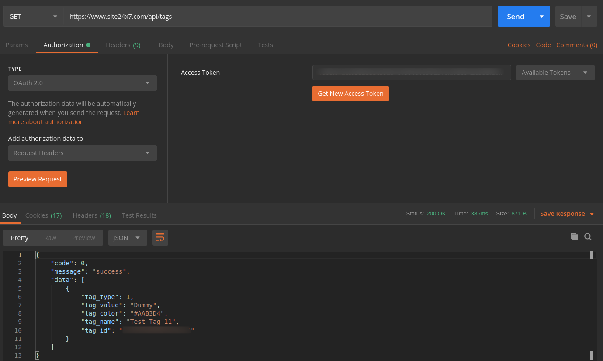Image resolution: width=603 pixels, height=361 pixels.
Task: Open the Send button dropdown arrow
Action: pyautogui.click(x=541, y=17)
